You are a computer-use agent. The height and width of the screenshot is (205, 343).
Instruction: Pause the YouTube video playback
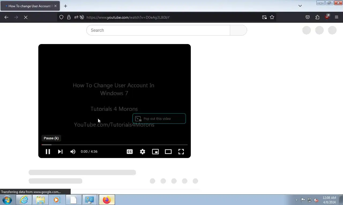pos(48,152)
